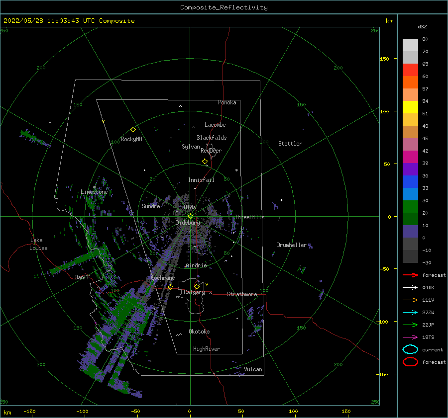Select the RedDeer city label
Image resolution: width=448 pixels, height=418 pixels.
coord(211,151)
